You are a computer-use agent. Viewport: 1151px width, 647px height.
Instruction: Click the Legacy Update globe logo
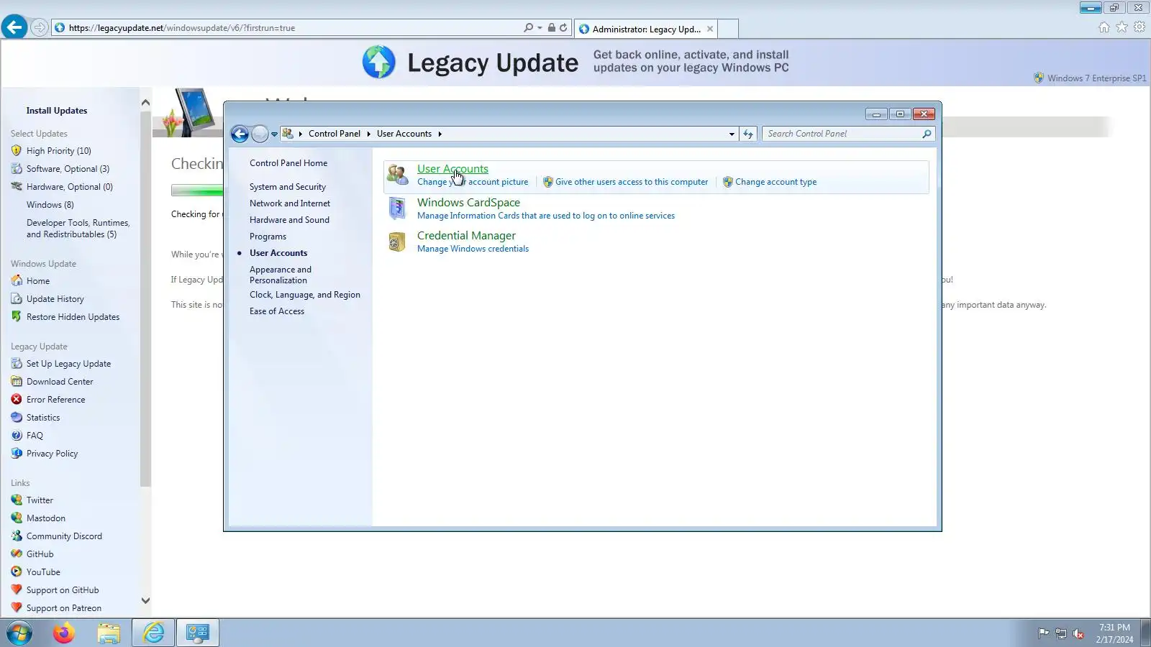(x=379, y=62)
